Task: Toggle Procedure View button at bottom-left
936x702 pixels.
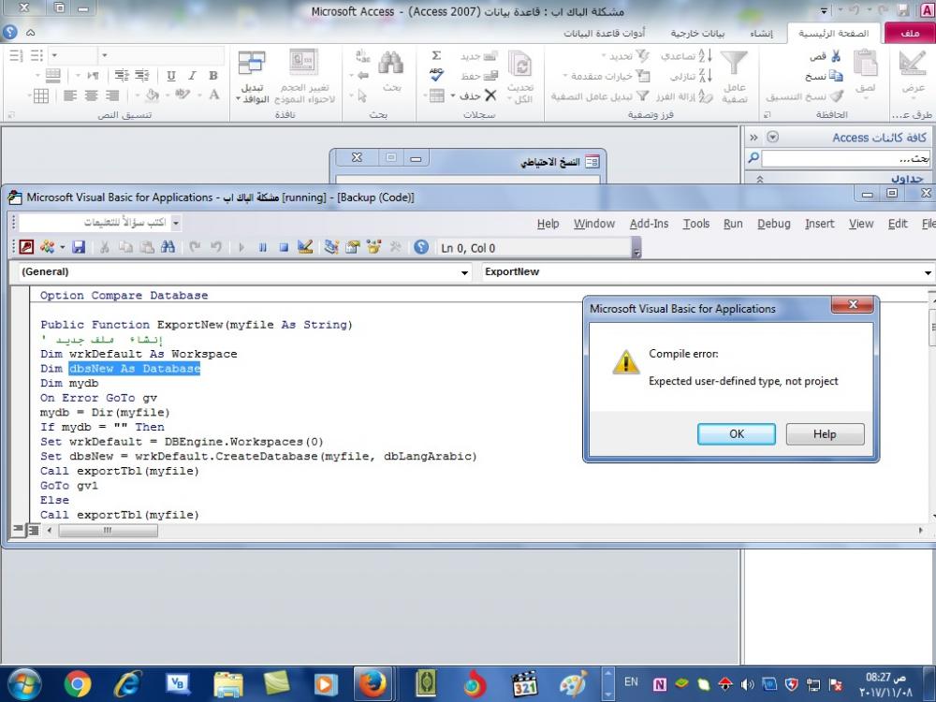Action: (x=19, y=531)
